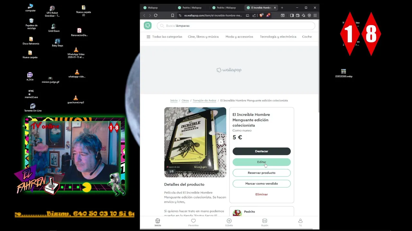412x231 pixels.
Task: Go back with the browser back arrow
Action: (144, 15)
